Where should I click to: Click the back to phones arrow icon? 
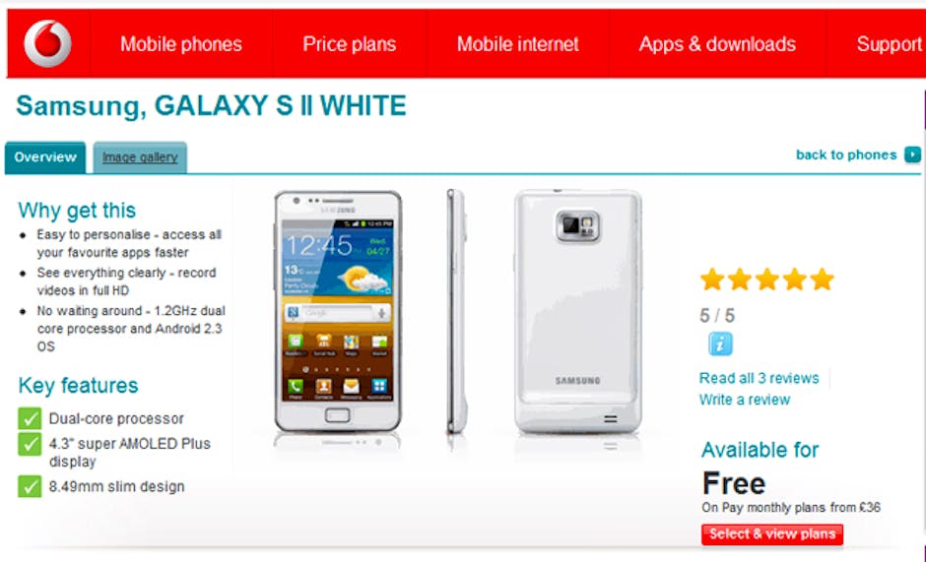(912, 155)
